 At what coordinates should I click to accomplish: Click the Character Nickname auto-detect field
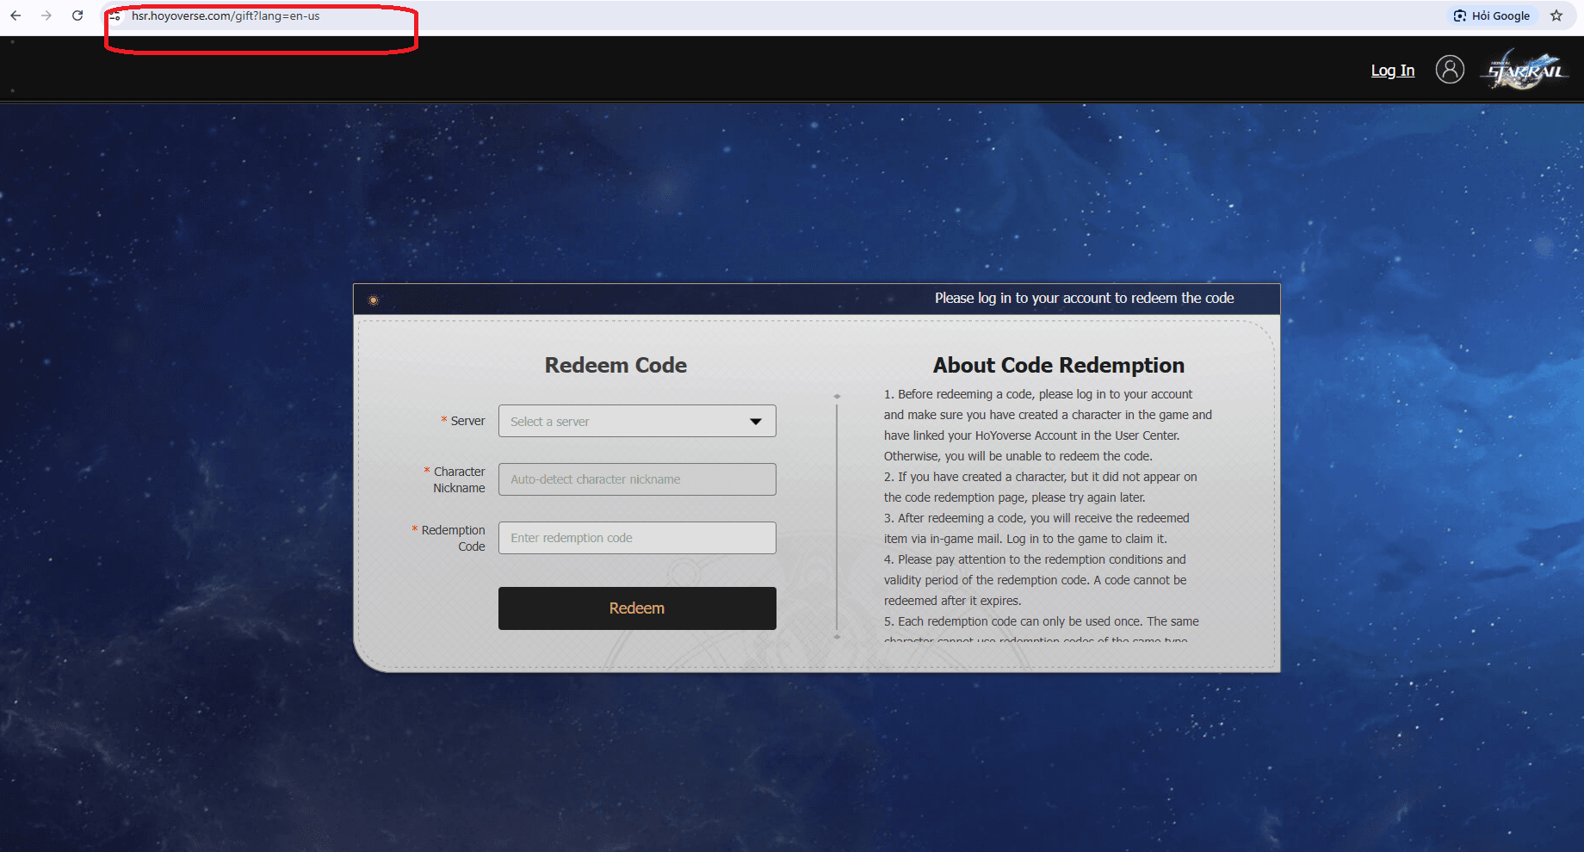(x=636, y=479)
